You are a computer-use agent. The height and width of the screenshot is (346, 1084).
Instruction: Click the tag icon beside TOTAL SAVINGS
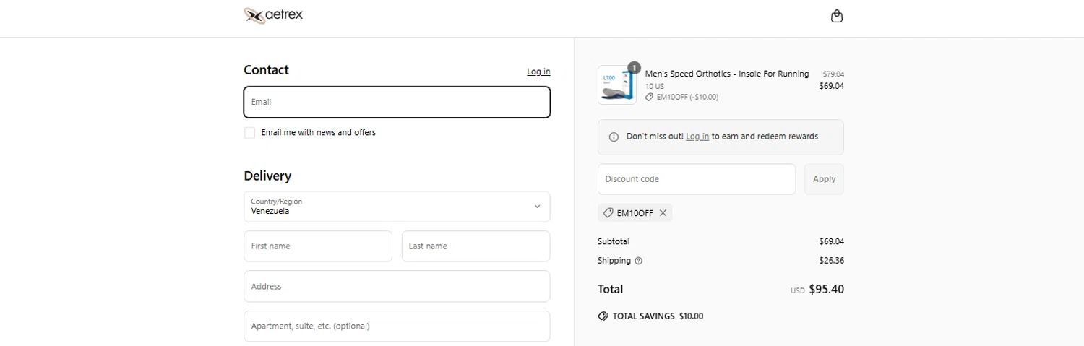click(603, 316)
